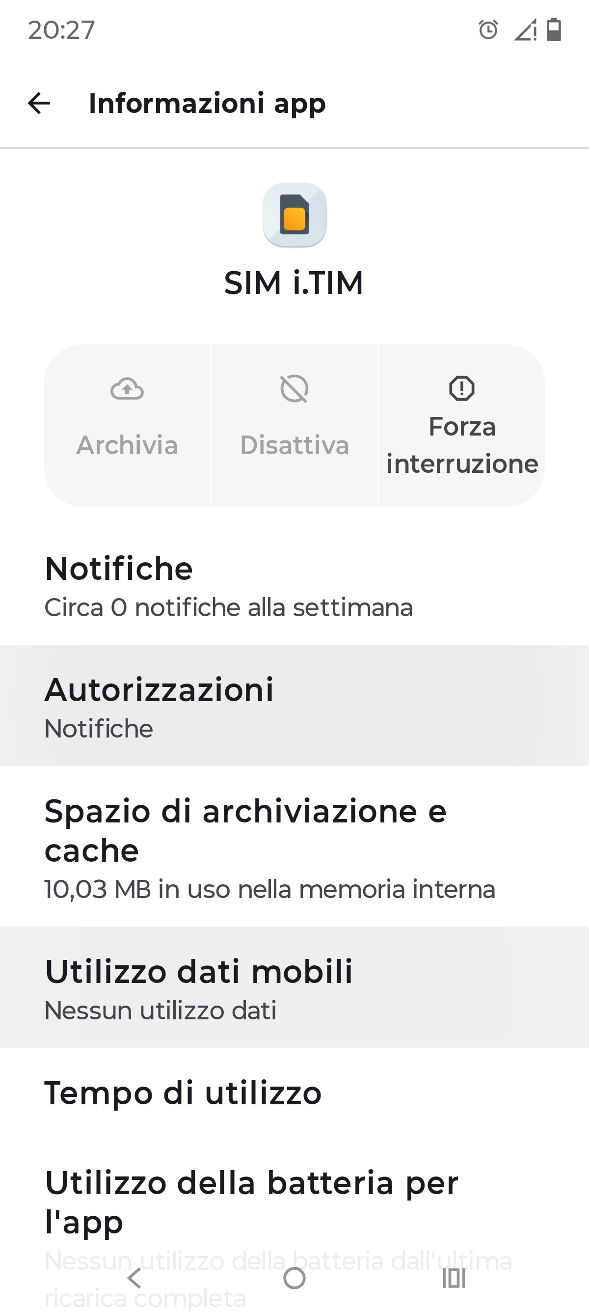Screen dimensions: 589x1311
Task: Tap the Forza interruzione warning icon
Action: pyautogui.click(x=462, y=389)
